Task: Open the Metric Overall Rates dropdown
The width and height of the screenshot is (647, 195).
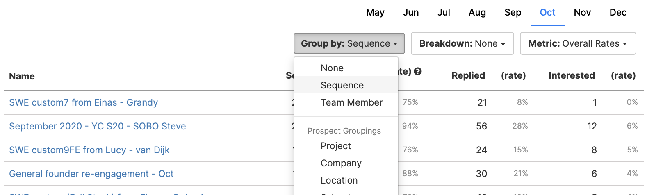Action: click(x=578, y=43)
